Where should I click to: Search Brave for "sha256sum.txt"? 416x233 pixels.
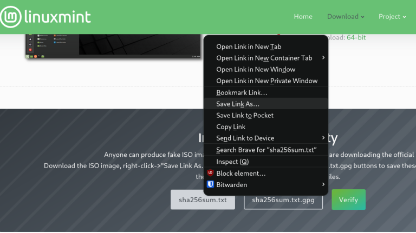(266, 150)
